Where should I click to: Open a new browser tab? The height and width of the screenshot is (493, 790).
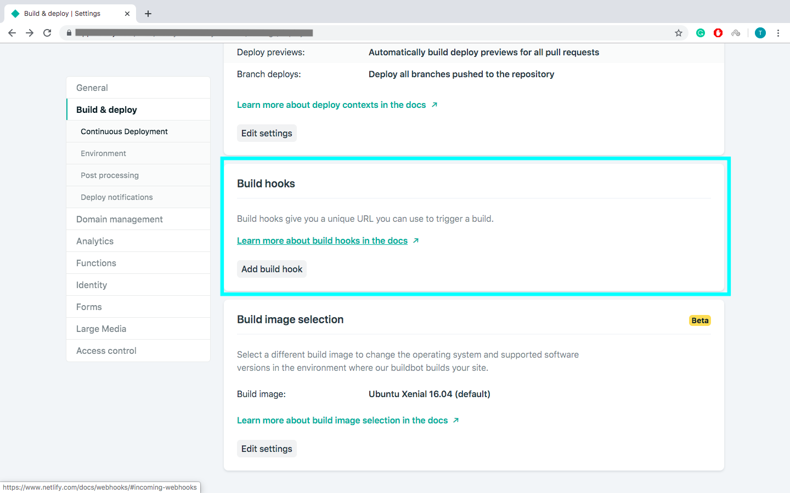148,14
